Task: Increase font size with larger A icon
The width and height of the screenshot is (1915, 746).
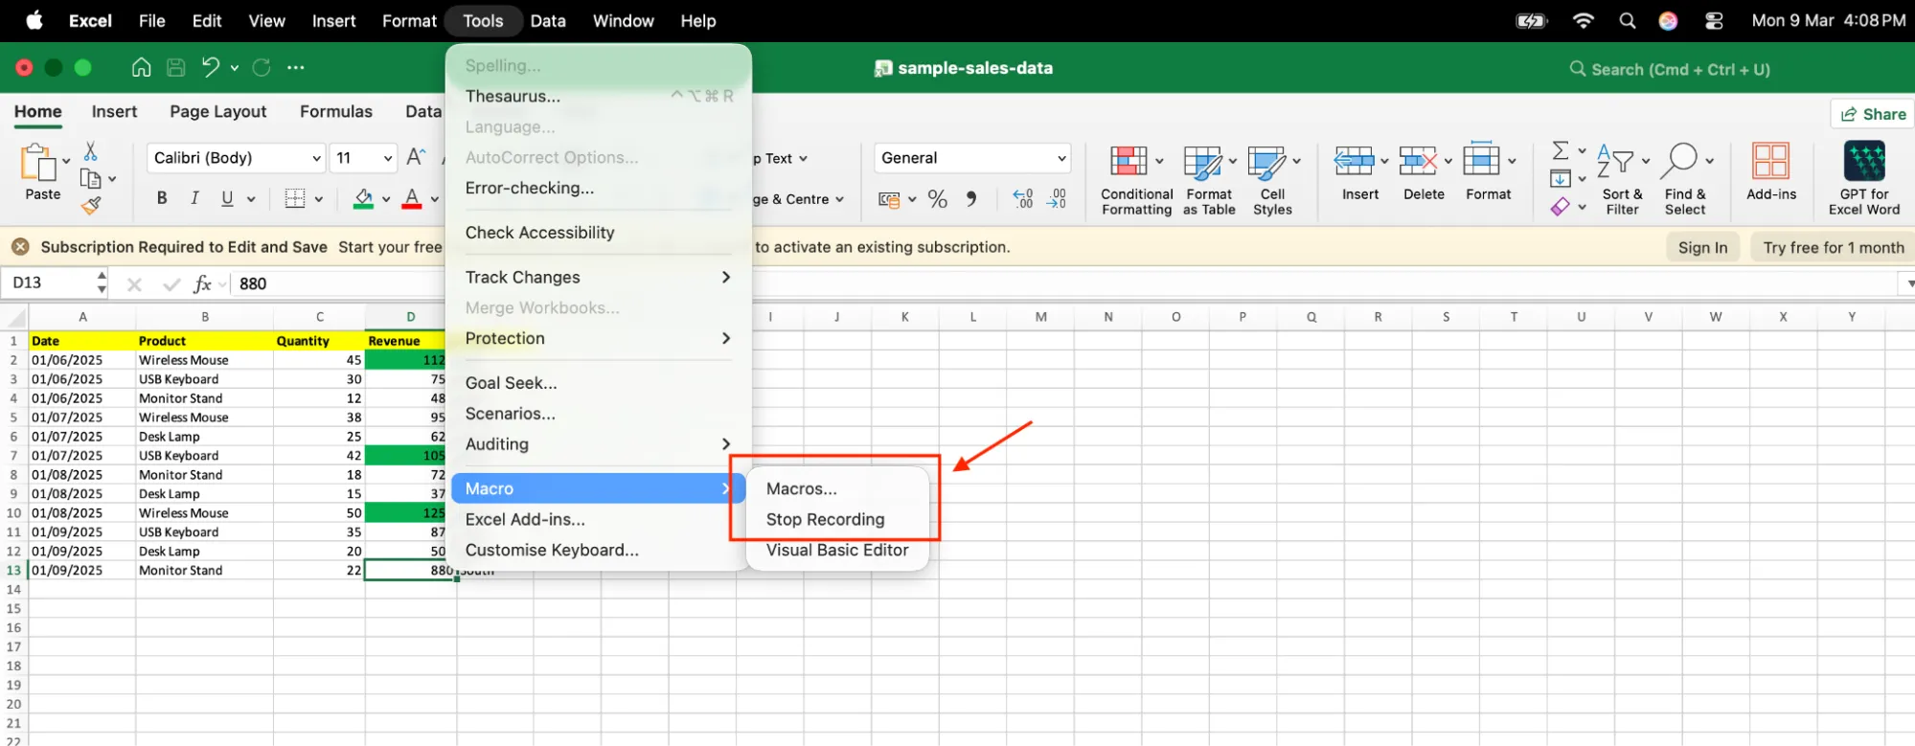Action: click(x=416, y=157)
